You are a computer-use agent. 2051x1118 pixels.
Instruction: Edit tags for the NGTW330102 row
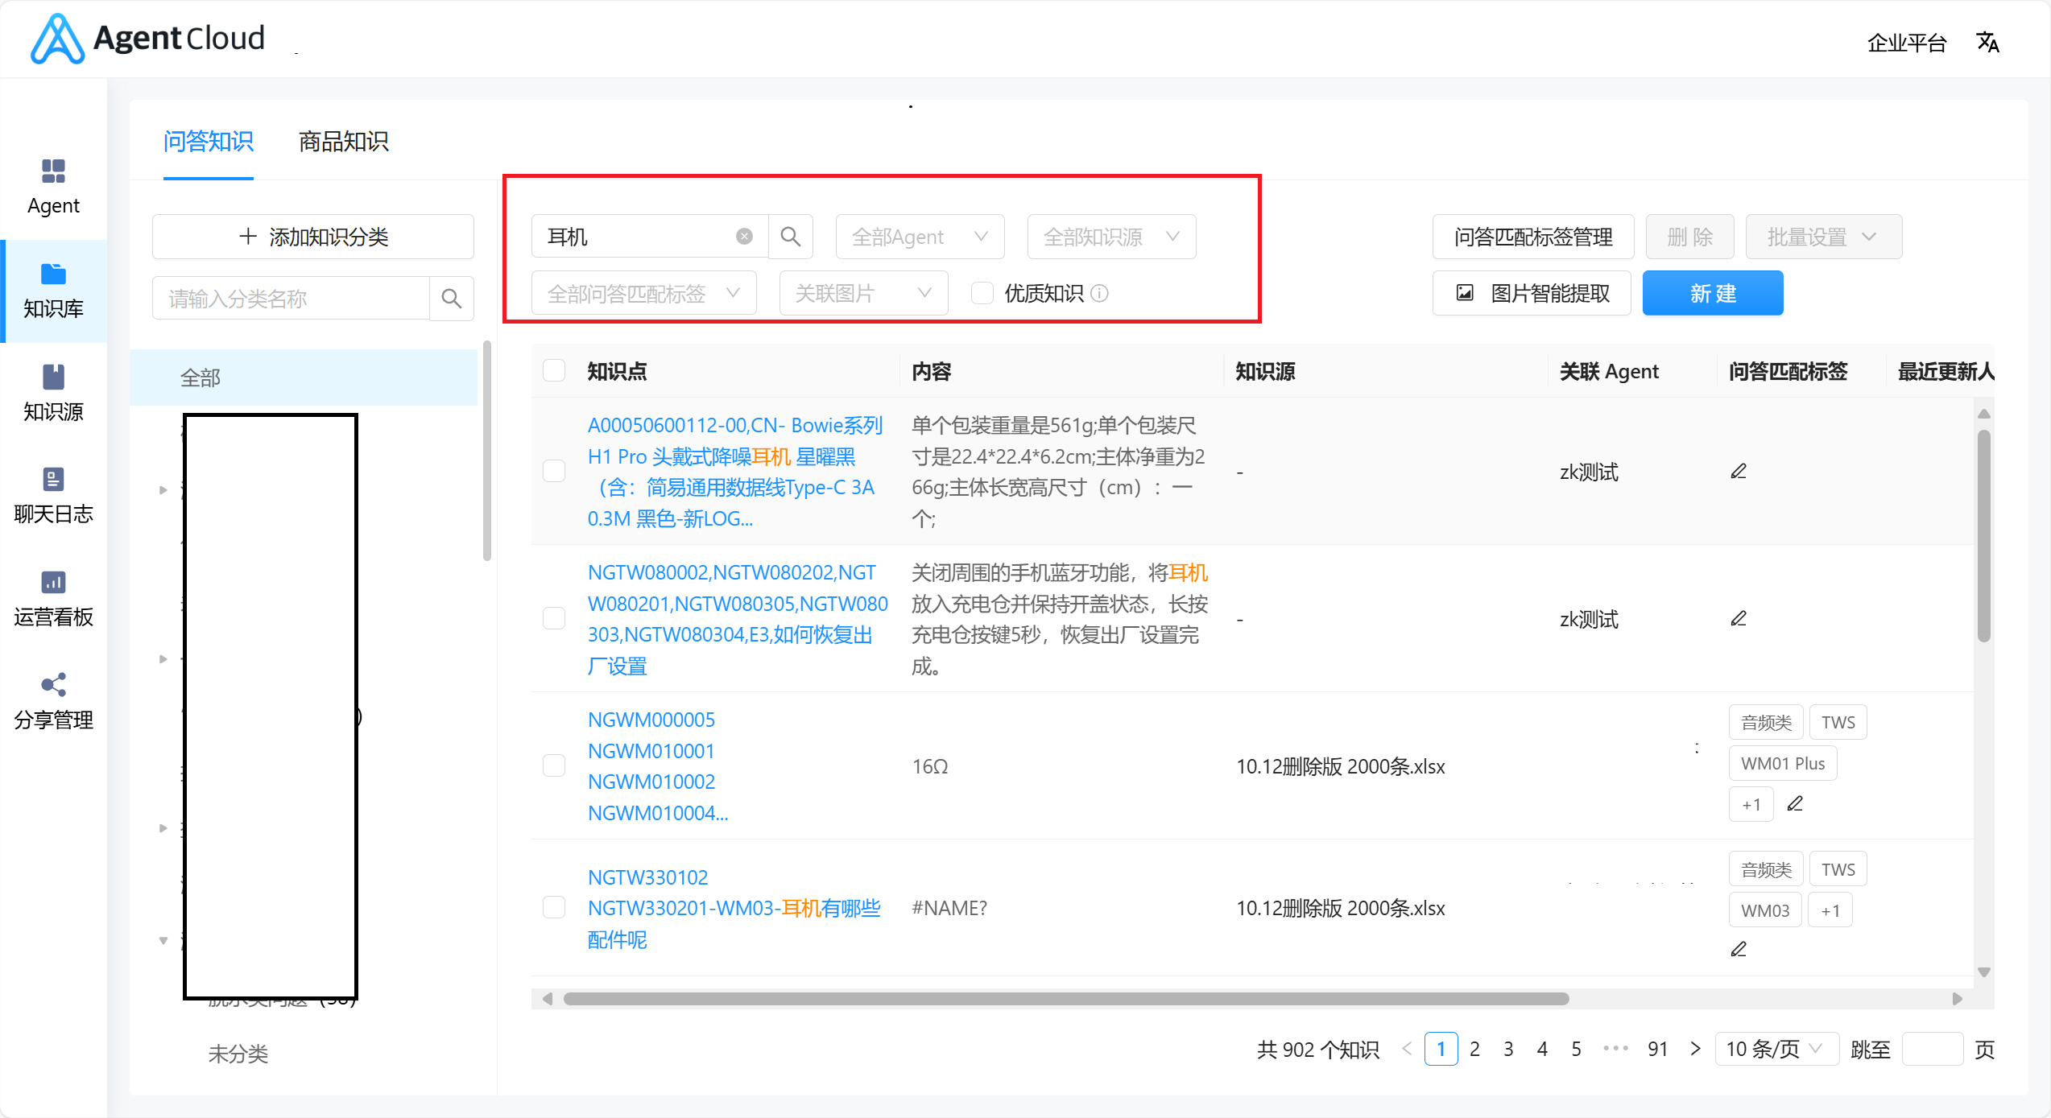pos(1739,949)
